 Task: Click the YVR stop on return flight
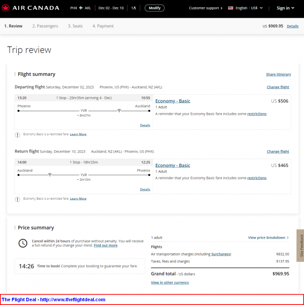point(83,175)
